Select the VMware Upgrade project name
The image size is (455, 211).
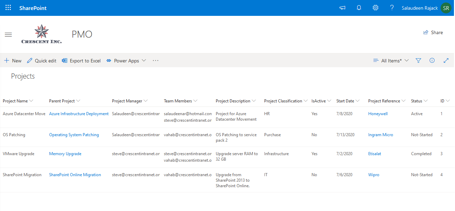(19, 154)
